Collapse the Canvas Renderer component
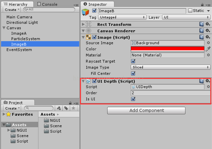 click(83, 31)
